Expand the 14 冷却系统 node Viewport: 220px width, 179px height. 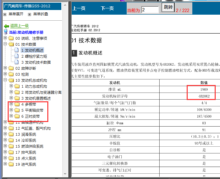tap(5, 140)
